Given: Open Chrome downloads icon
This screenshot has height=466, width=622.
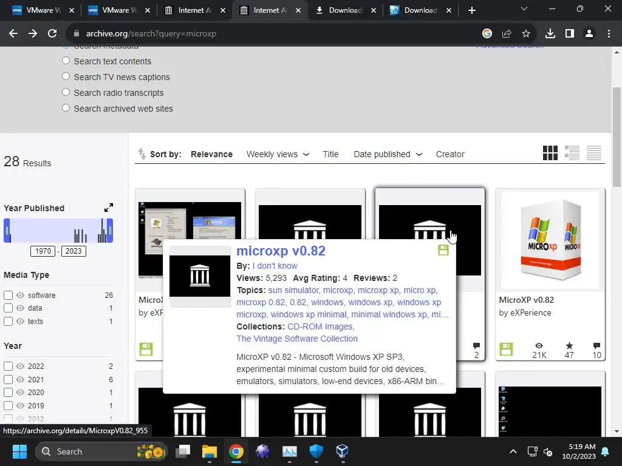Looking at the screenshot, I should pos(550,34).
